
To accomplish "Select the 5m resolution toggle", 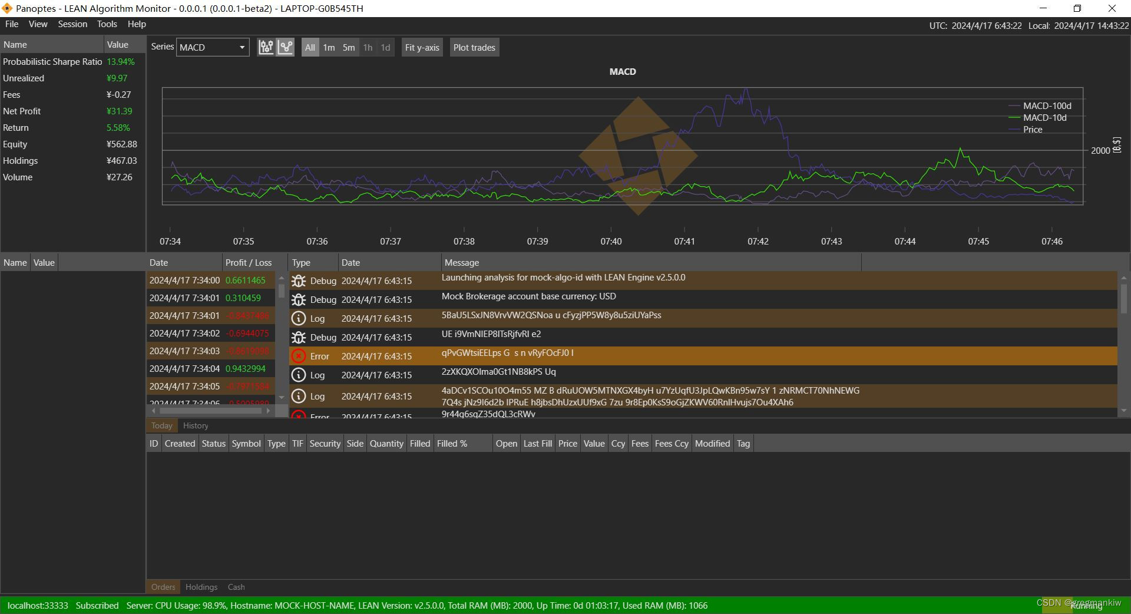I will [349, 47].
